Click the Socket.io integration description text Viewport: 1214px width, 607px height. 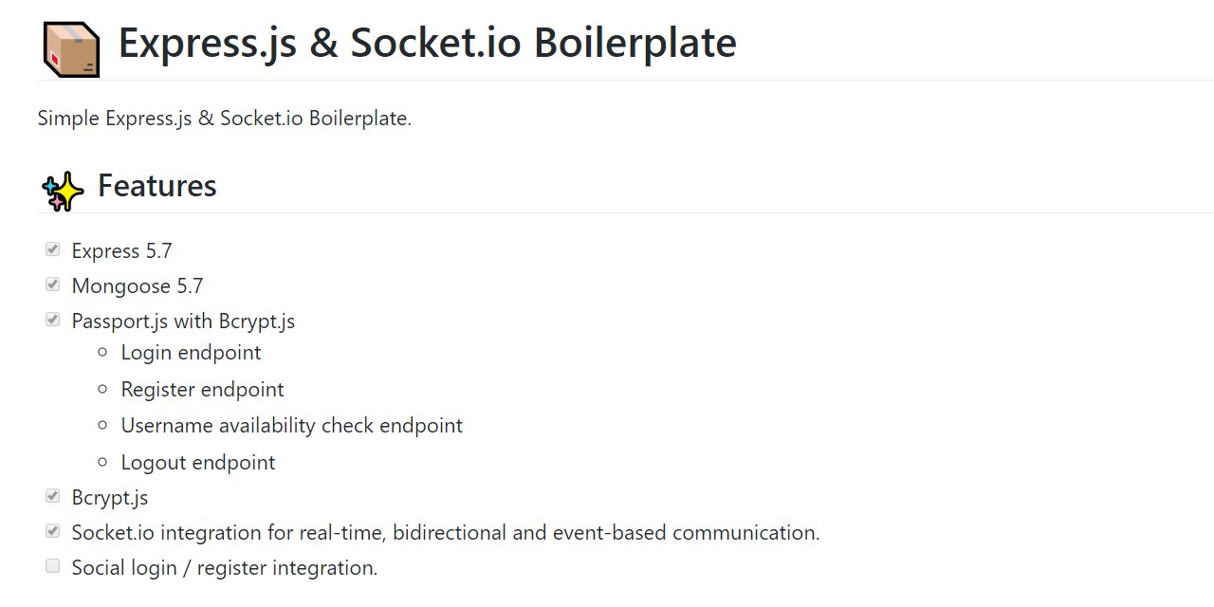tap(445, 533)
